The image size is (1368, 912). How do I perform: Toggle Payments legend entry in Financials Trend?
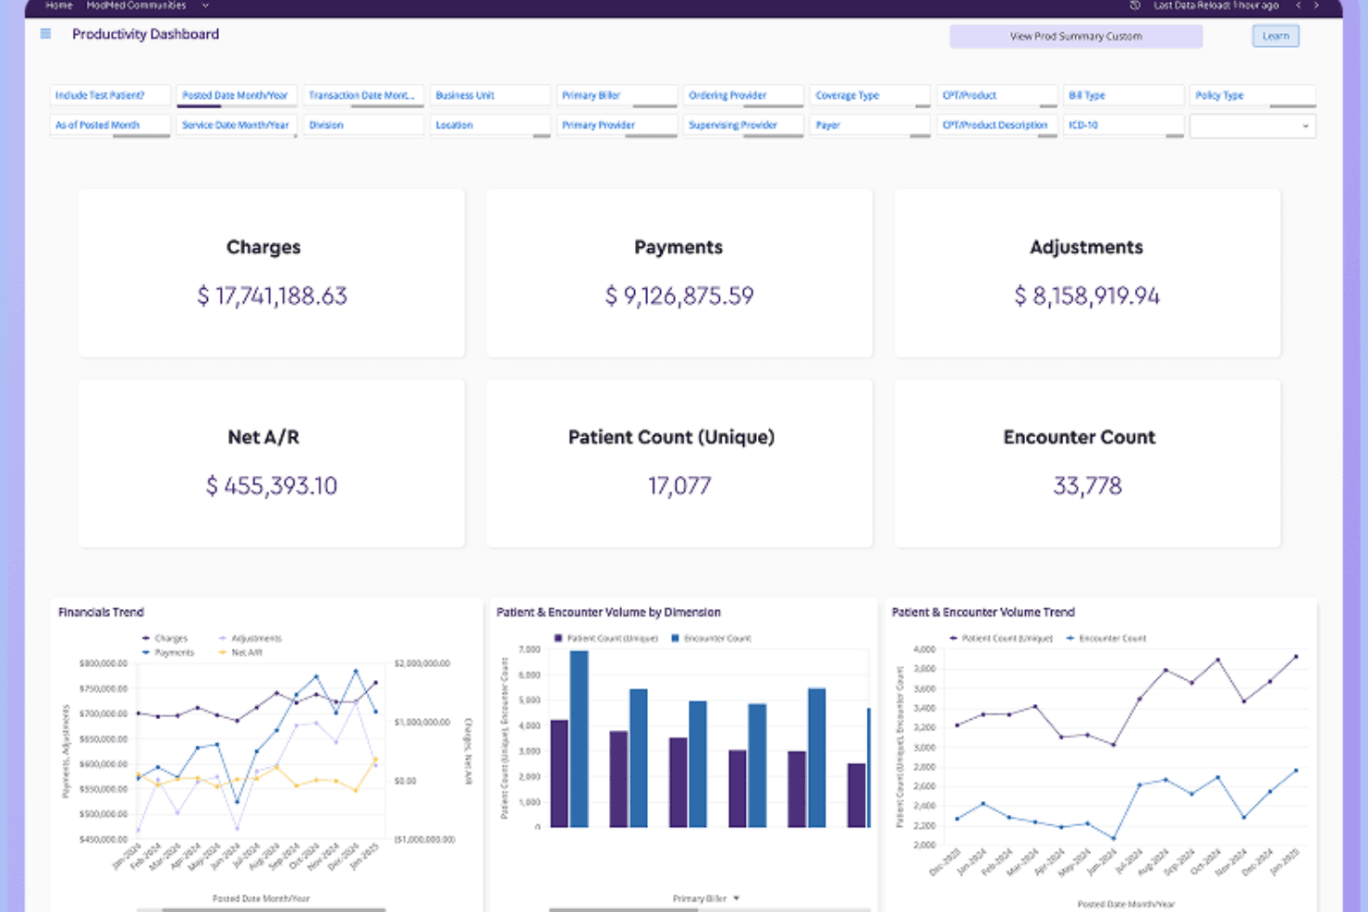[x=167, y=652]
